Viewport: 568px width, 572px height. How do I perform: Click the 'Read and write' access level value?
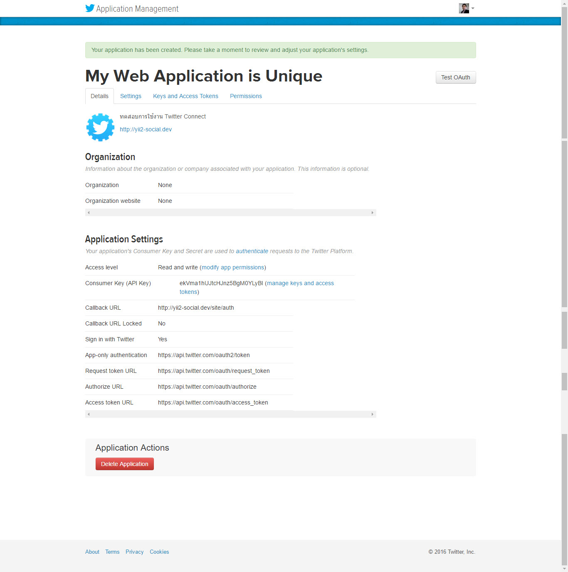click(x=178, y=267)
